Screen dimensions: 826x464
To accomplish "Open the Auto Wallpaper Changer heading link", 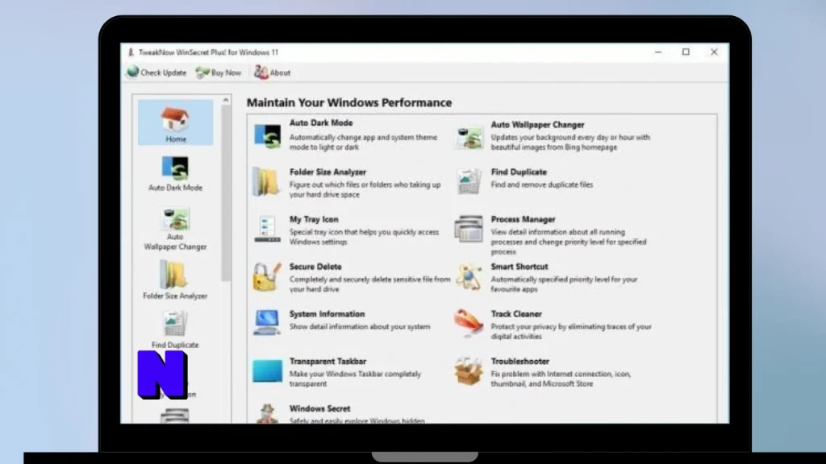I will tap(537, 125).
